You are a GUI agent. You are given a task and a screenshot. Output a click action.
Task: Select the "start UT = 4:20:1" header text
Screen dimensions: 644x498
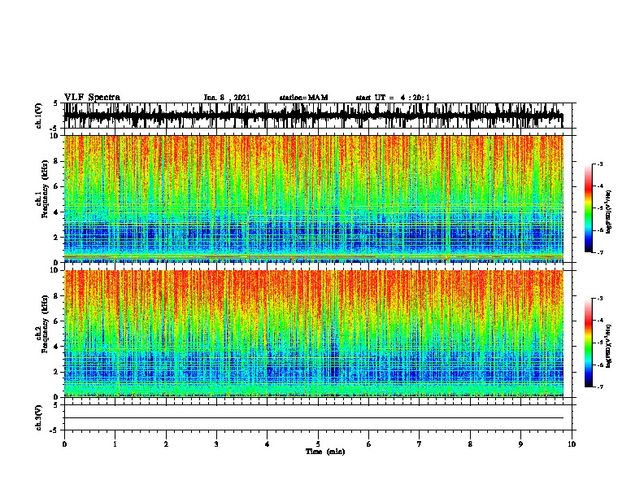[393, 98]
